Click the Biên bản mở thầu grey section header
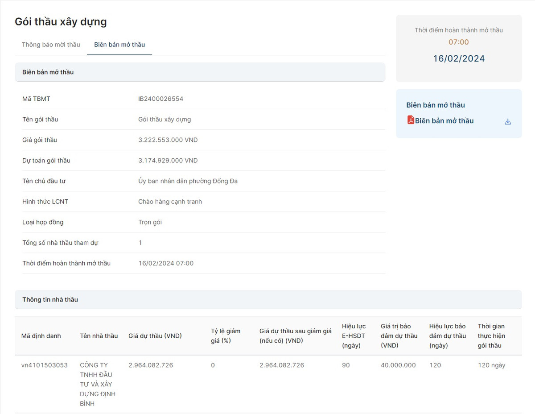This screenshot has height=414, width=535. click(x=48, y=72)
